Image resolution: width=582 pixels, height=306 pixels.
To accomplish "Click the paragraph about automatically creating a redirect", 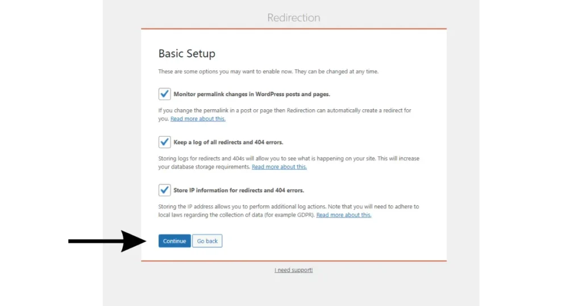I will pyautogui.click(x=284, y=110).
